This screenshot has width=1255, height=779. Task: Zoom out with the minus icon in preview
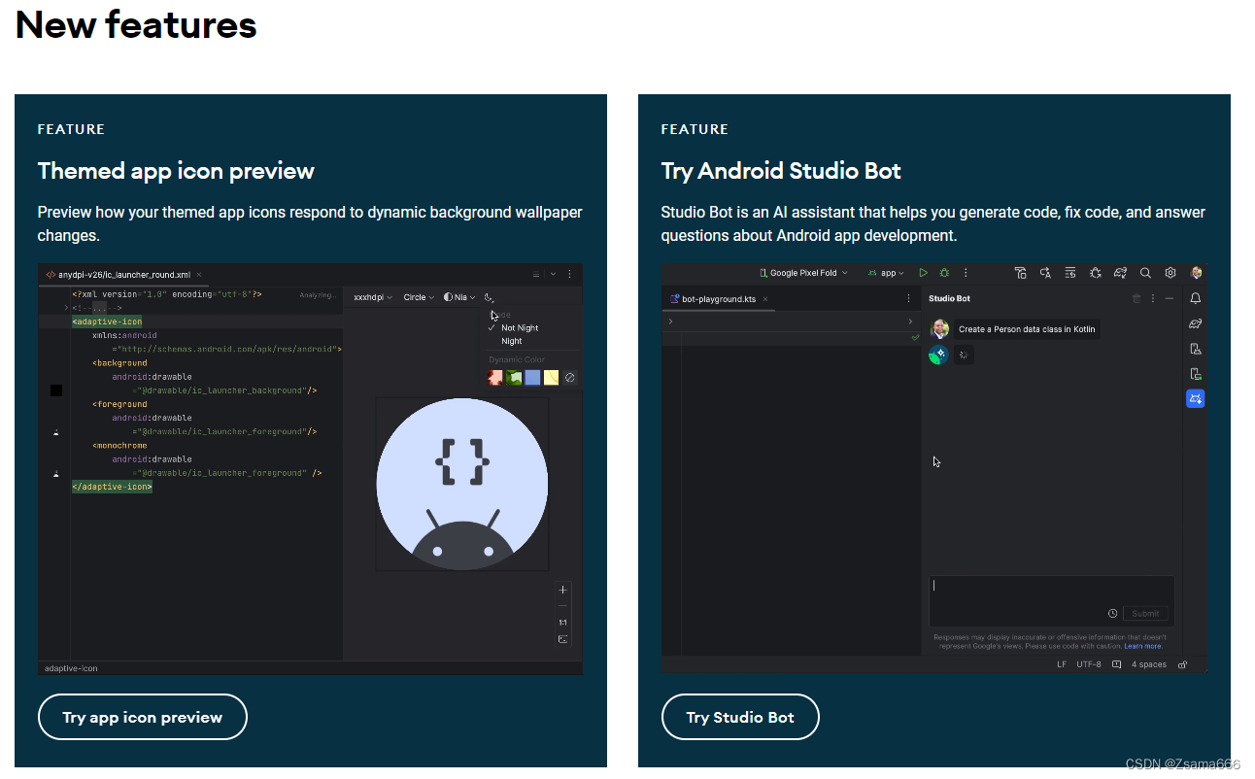[562, 606]
